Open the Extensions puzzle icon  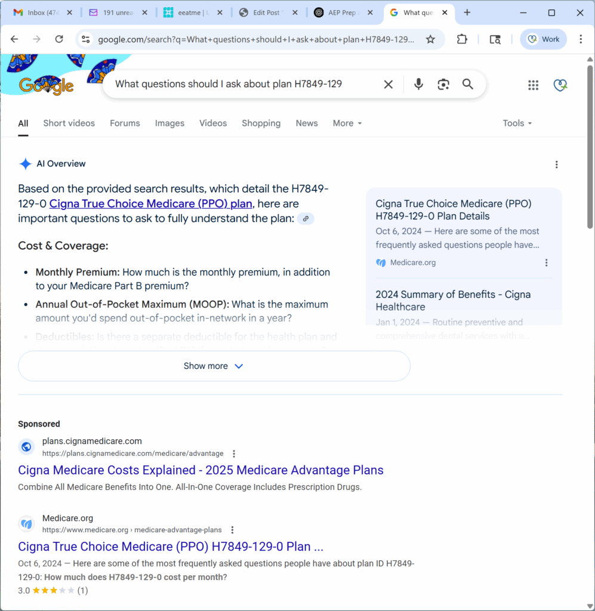point(462,39)
